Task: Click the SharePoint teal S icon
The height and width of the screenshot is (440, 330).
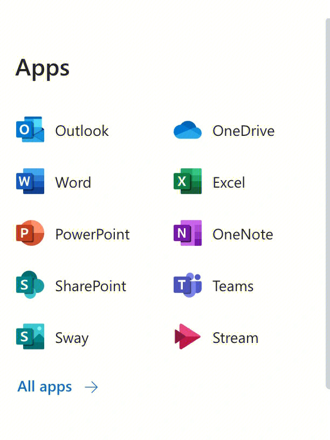Action: (30, 285)
